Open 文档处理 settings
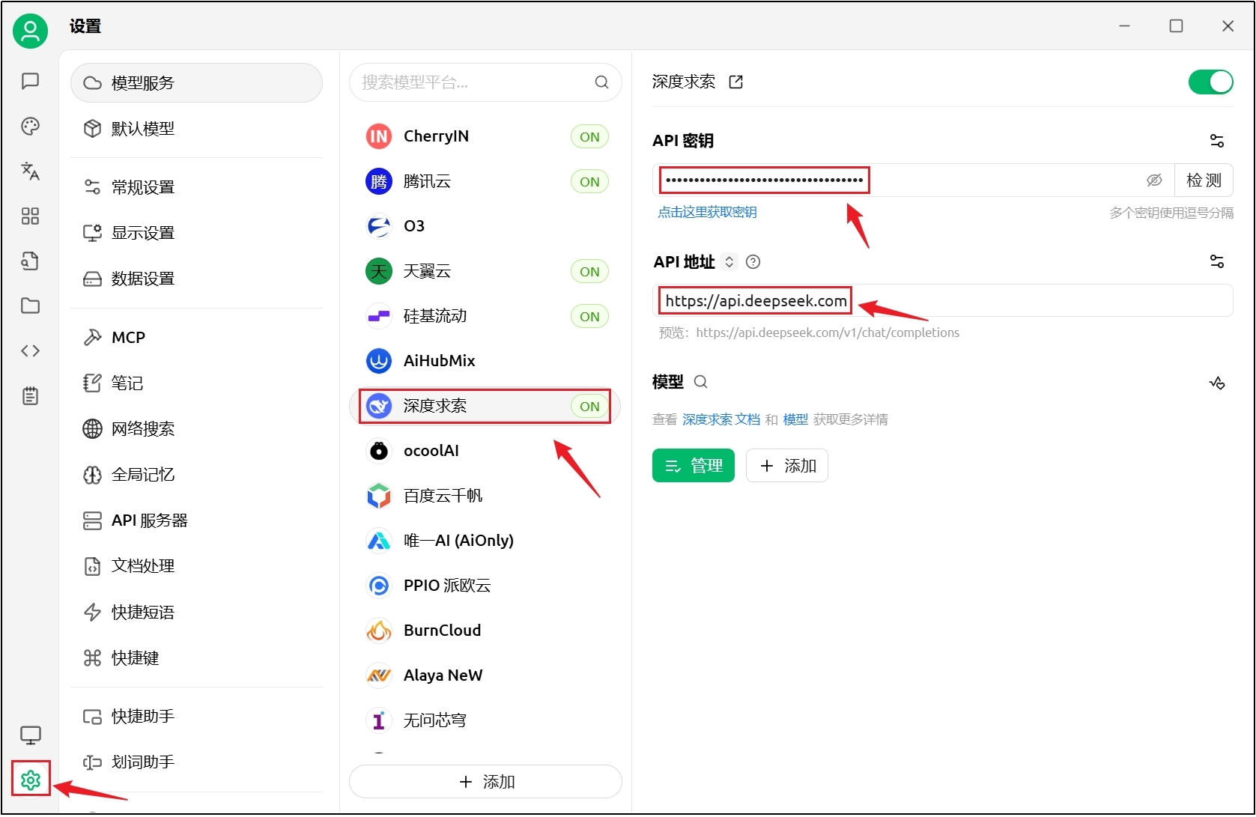The width and height of the screenshot is (1256, 817). pyautogui.click(x=196, y=566)
